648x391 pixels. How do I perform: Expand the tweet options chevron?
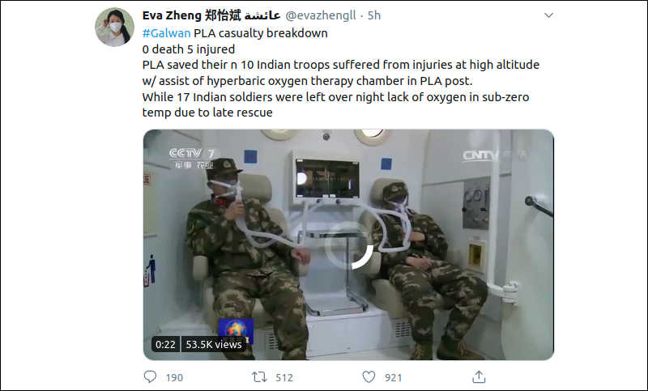click(548, 15)
